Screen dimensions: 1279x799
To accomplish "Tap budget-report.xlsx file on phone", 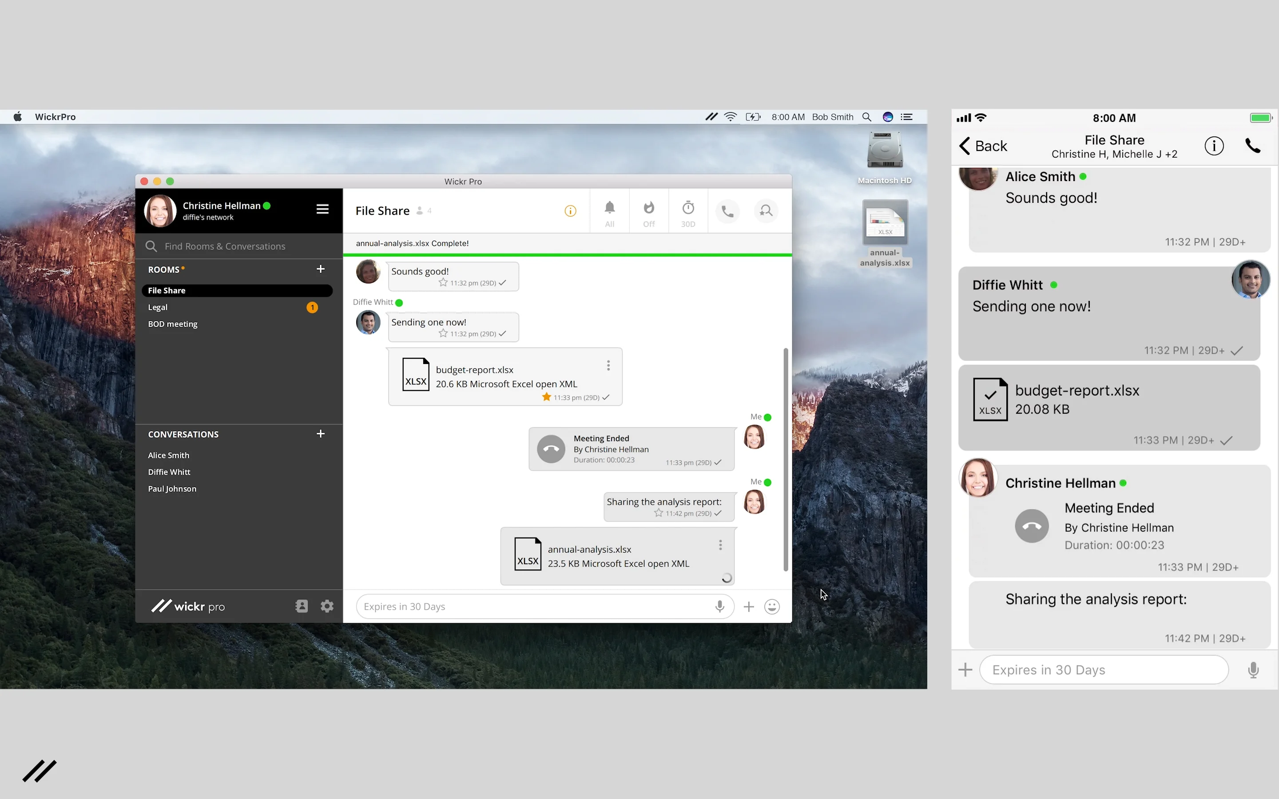I will tap(1109, 407).
